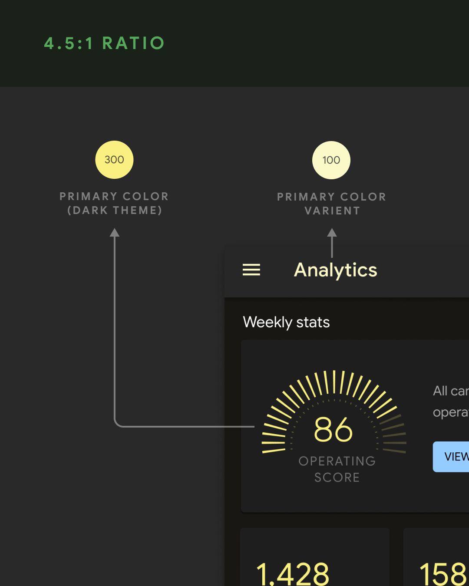Click the OPERATING SCORE label

coord(337,469)
